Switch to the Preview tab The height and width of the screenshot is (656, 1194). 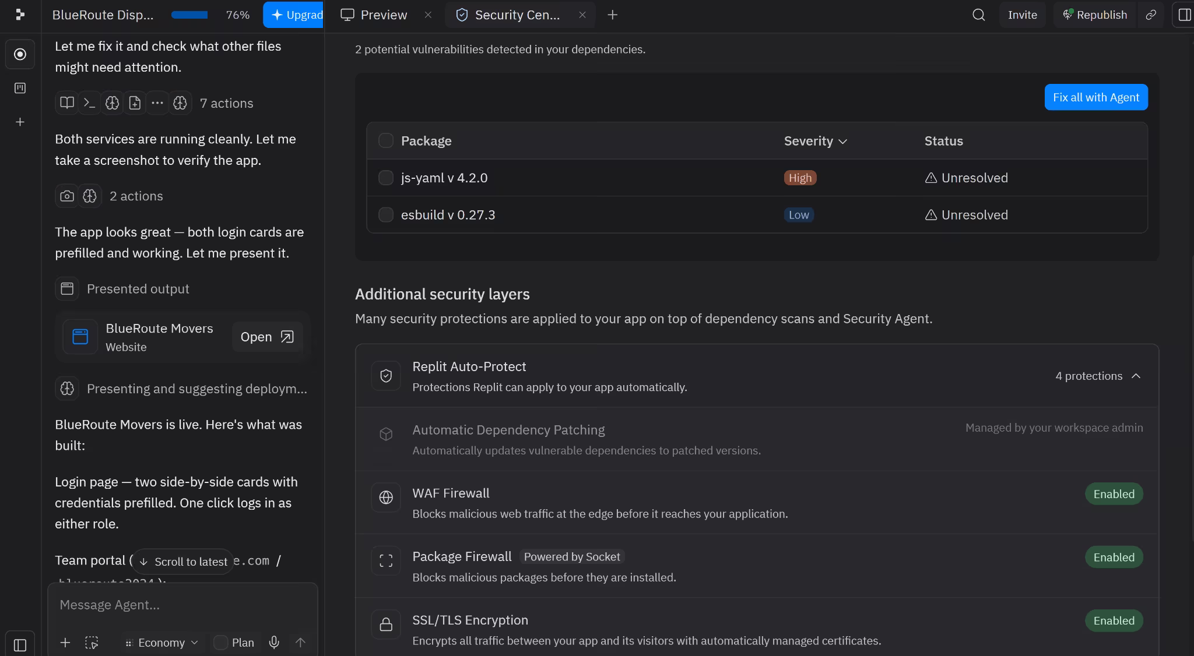click(x=375, y=15)
